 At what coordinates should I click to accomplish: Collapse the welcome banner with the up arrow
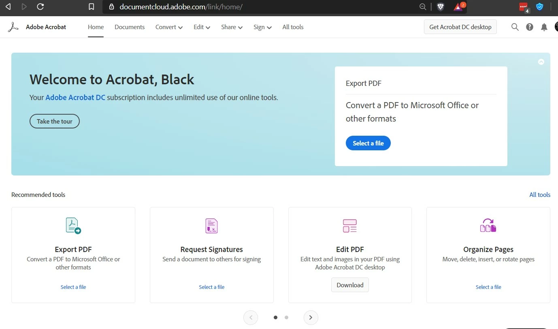point(541,62)
